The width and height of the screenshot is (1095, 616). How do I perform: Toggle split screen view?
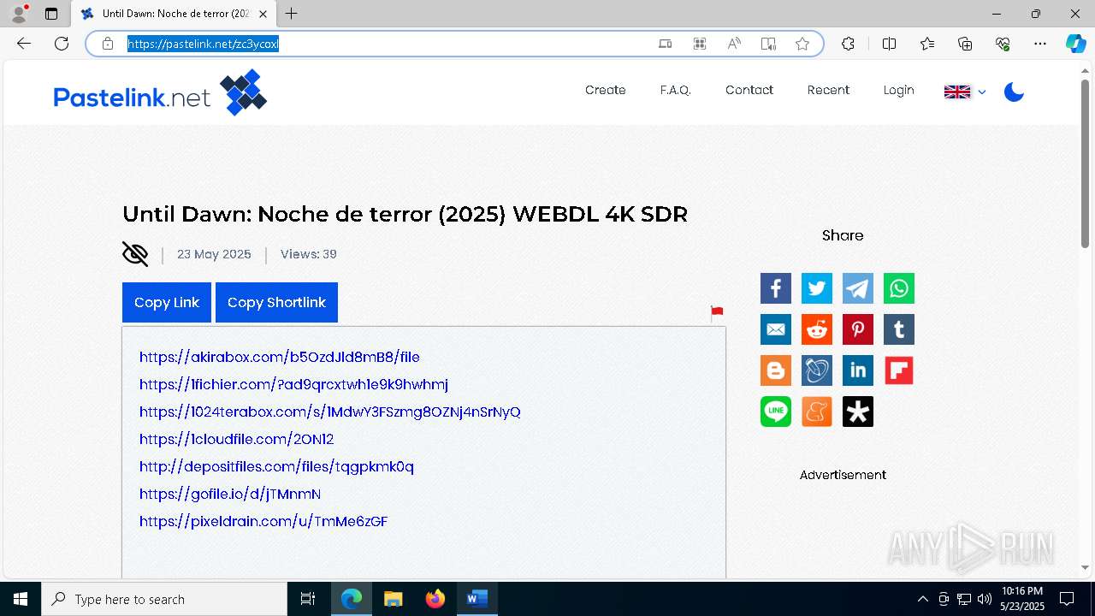pos(889,44)
